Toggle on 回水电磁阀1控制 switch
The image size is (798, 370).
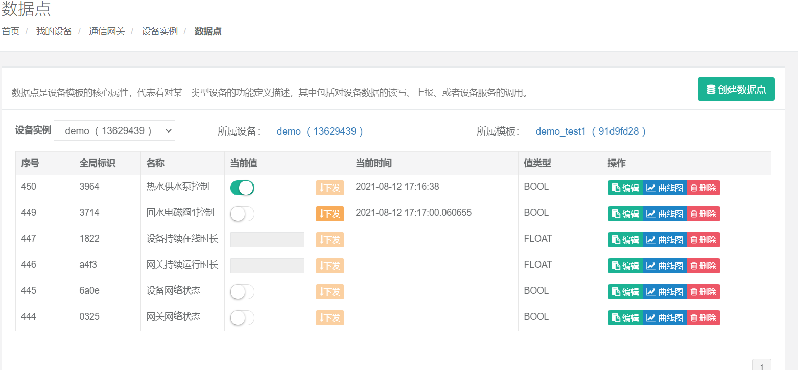(x=242, y=214)
